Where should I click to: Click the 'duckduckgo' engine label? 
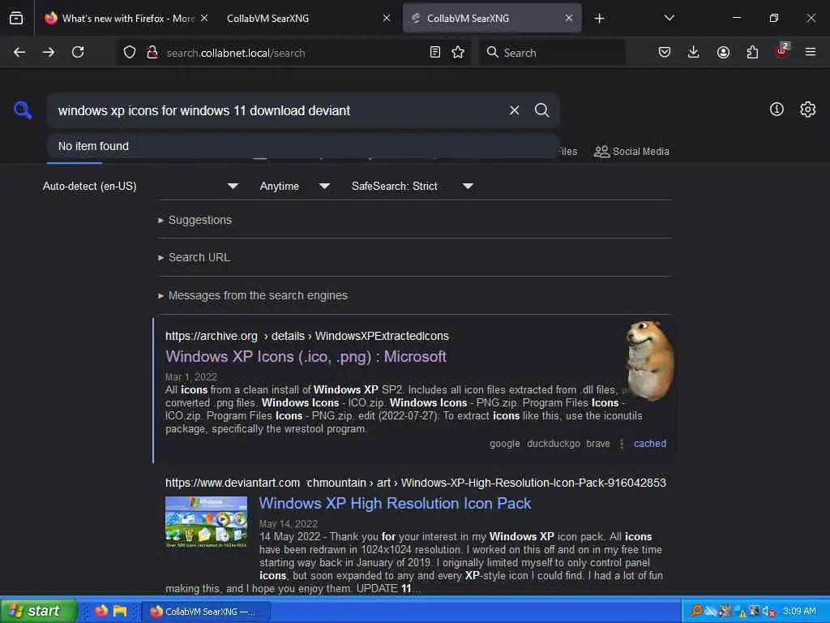click(x=553, y=444)
